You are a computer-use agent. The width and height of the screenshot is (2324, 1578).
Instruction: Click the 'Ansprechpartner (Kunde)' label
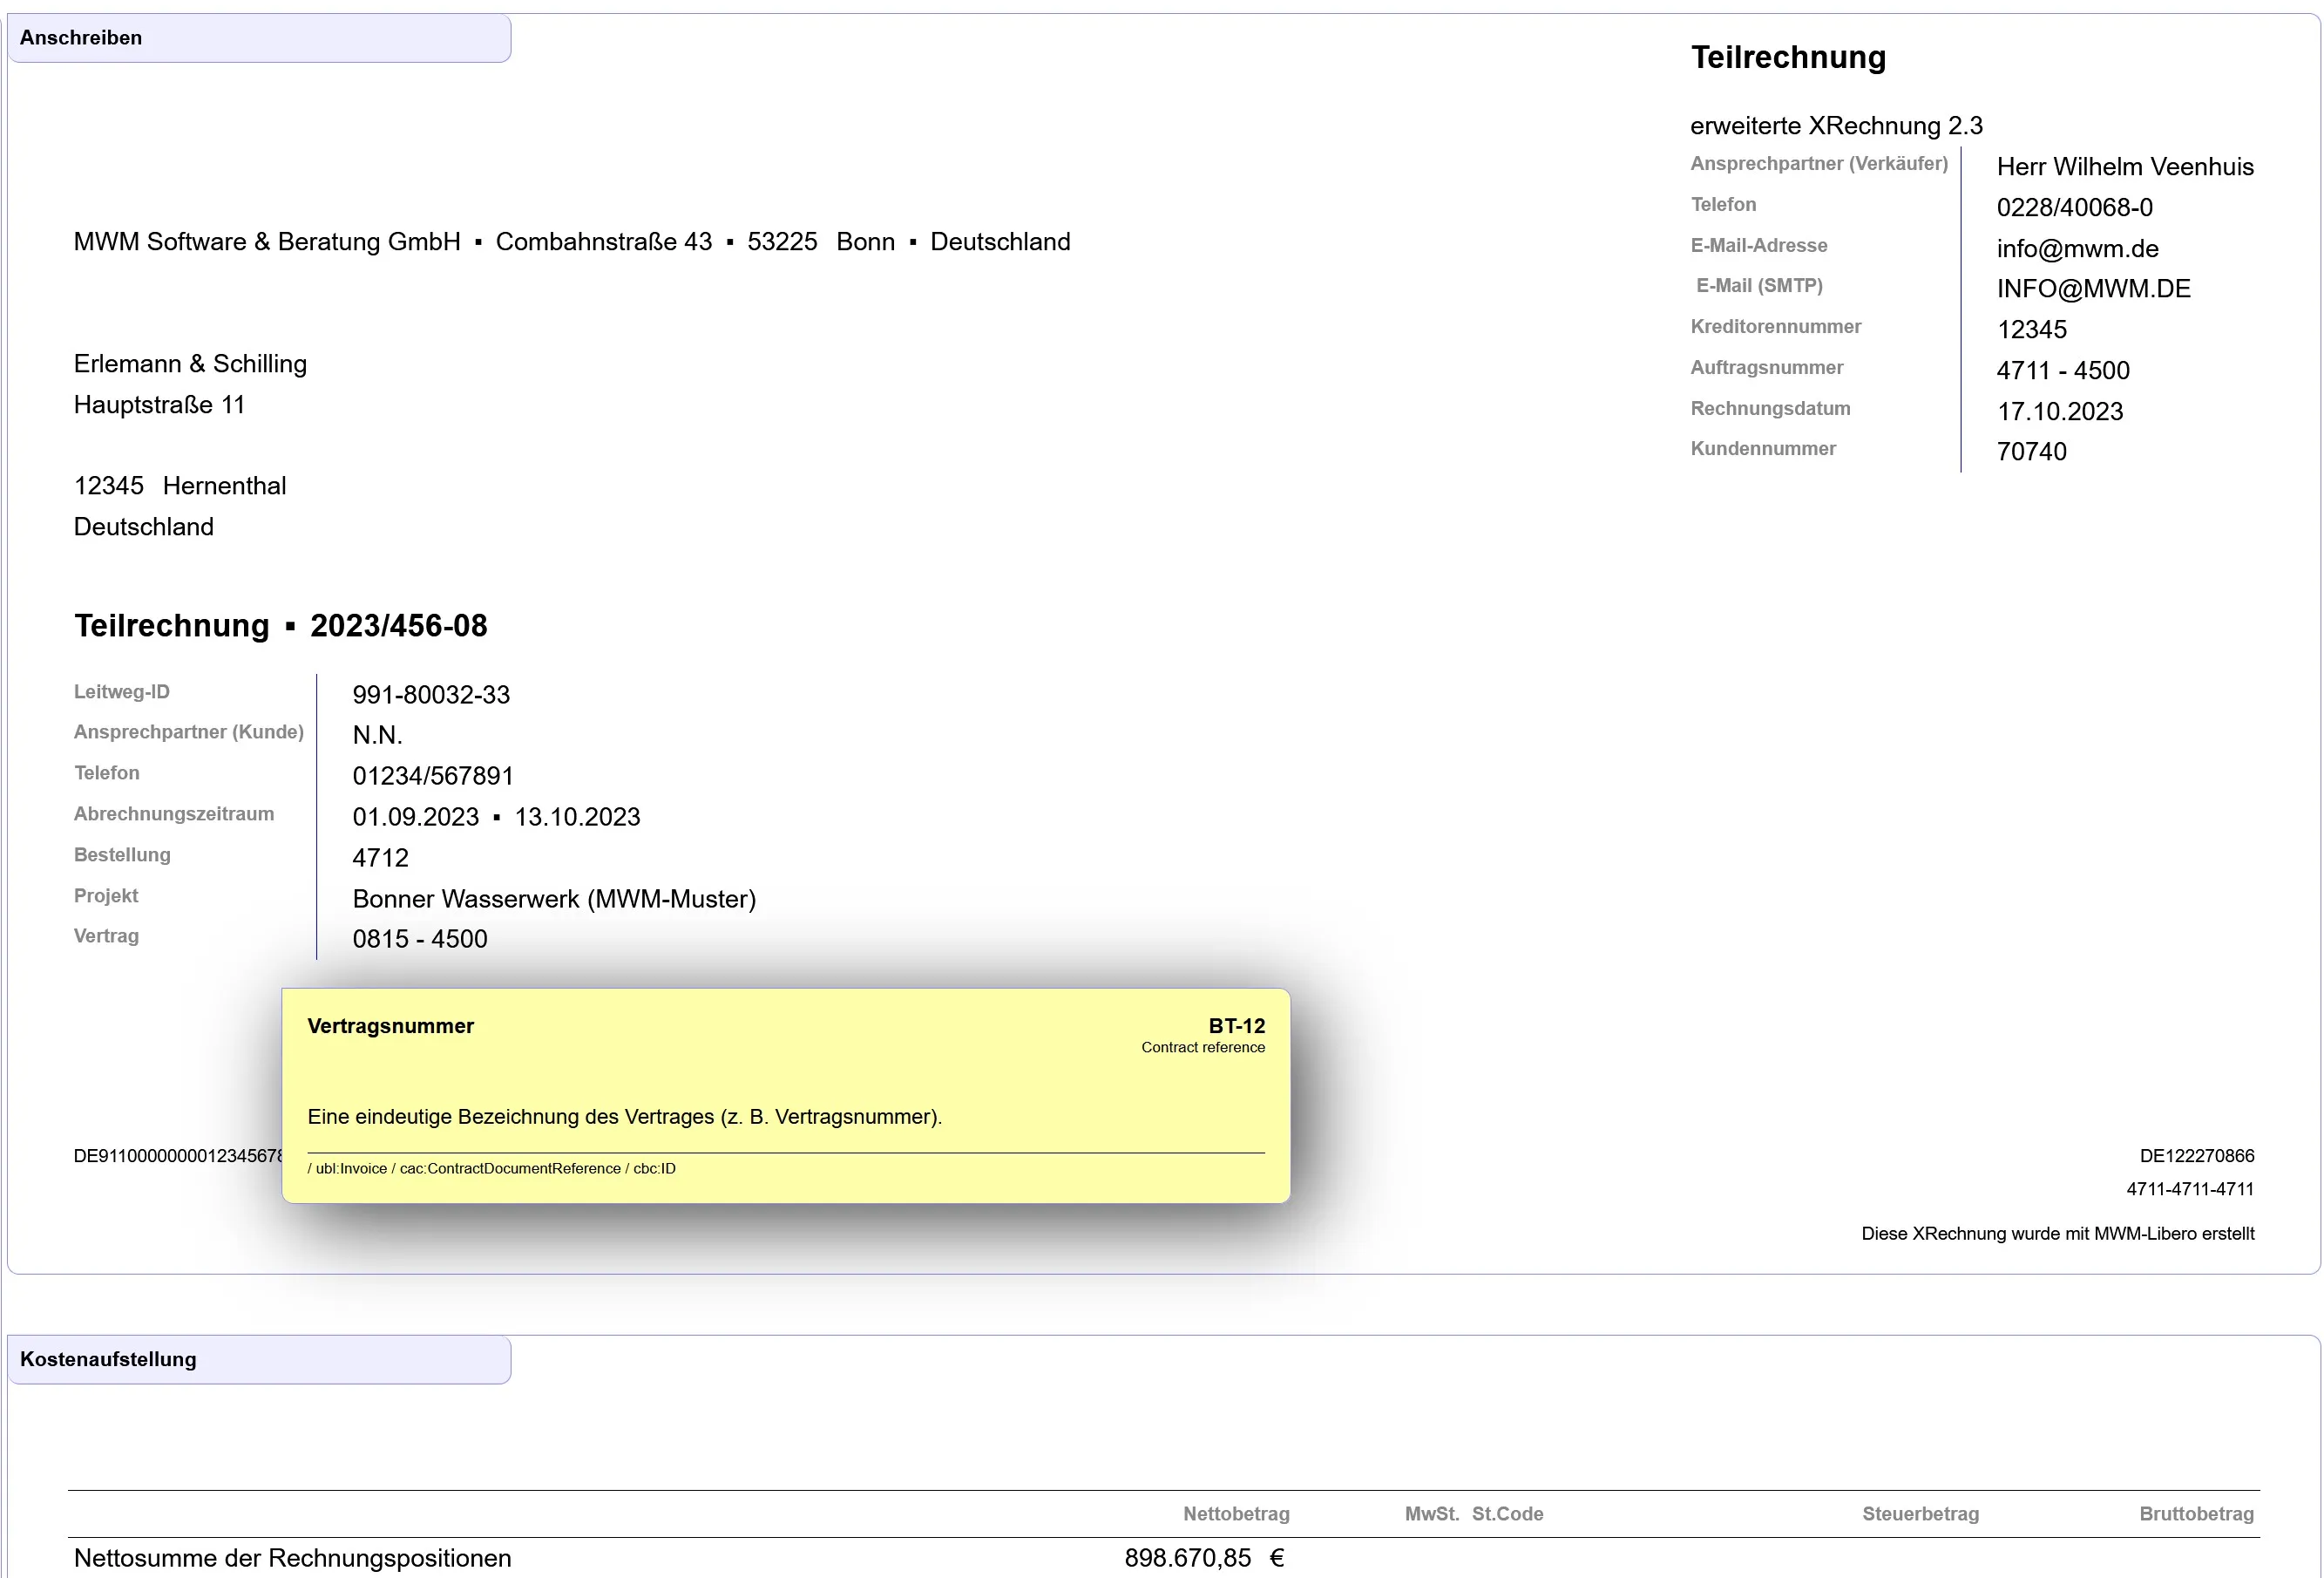click(189, 732)
